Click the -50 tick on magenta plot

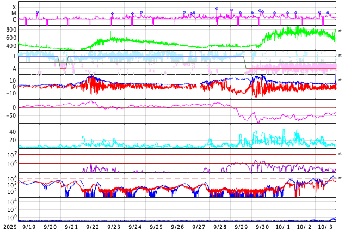[10, 115]
